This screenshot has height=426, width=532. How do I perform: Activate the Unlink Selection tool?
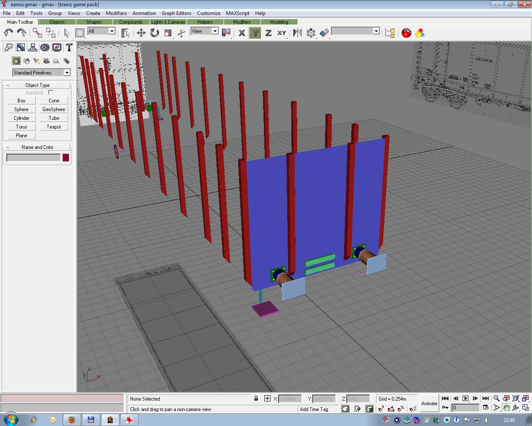(x=51, y=33)
